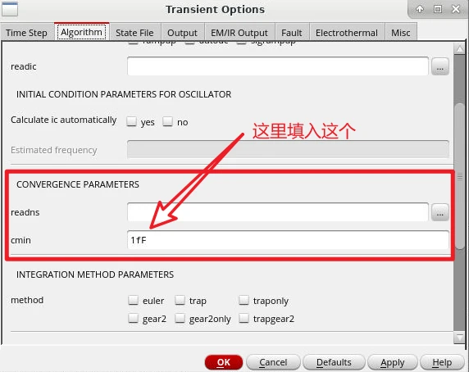Viewport: 469px width, 372px height.
Task: Switch to the Output tab
Action: pyautogui.click(x=182, y=33)
